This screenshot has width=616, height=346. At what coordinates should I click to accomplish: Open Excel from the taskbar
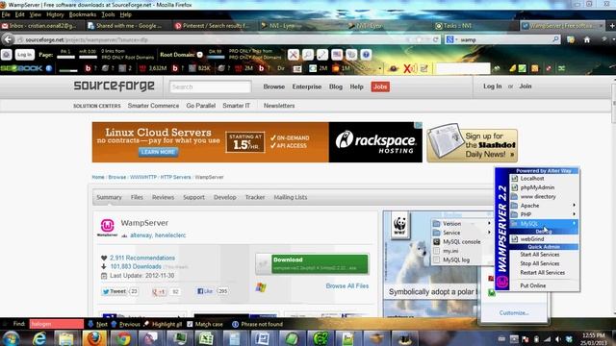206,338
